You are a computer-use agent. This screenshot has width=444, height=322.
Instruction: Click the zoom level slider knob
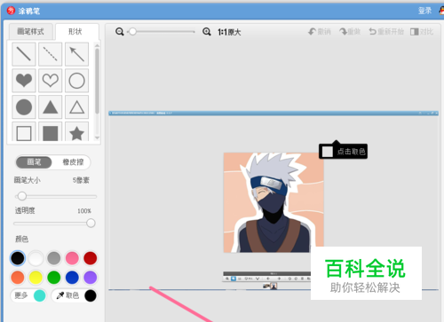pos(132,32)
